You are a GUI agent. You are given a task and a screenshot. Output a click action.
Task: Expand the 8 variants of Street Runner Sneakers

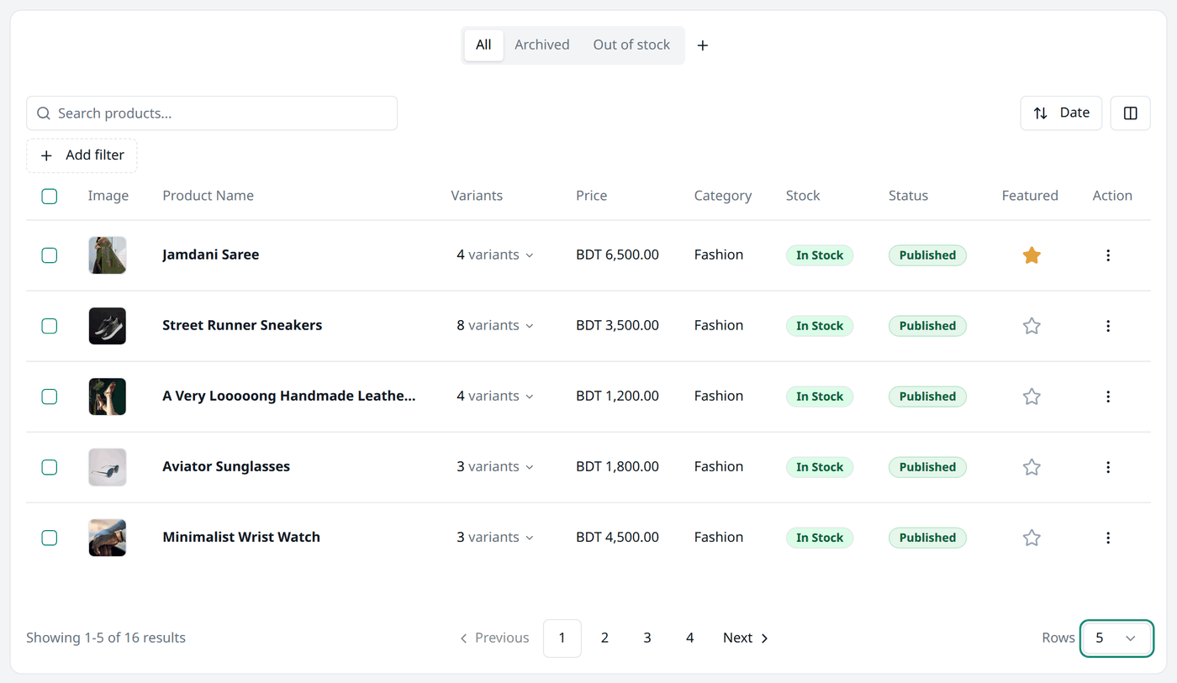(x=495, y=326)
